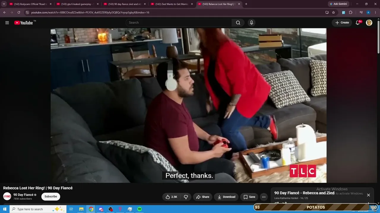
Task: Click the YouTube search input field
Action: click(x=179, y=23)
